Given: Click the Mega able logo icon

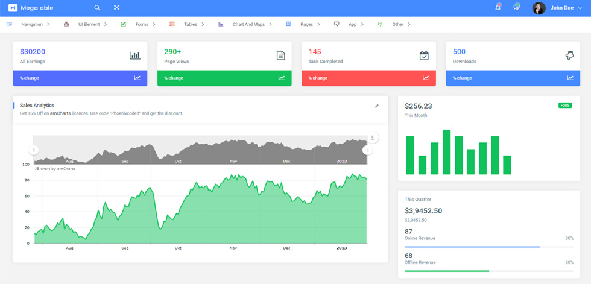Looking at the screenshot, I should [x=13, y=8].
